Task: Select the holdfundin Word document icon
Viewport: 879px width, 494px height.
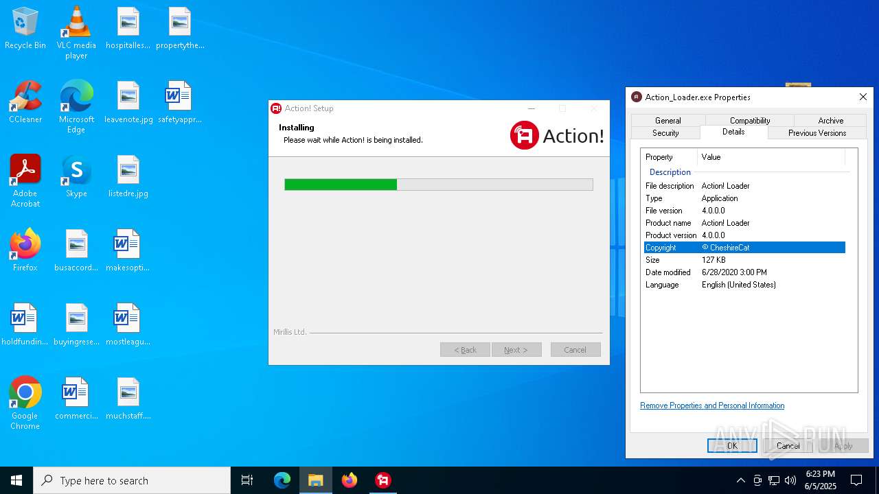Action: point(25,325)
